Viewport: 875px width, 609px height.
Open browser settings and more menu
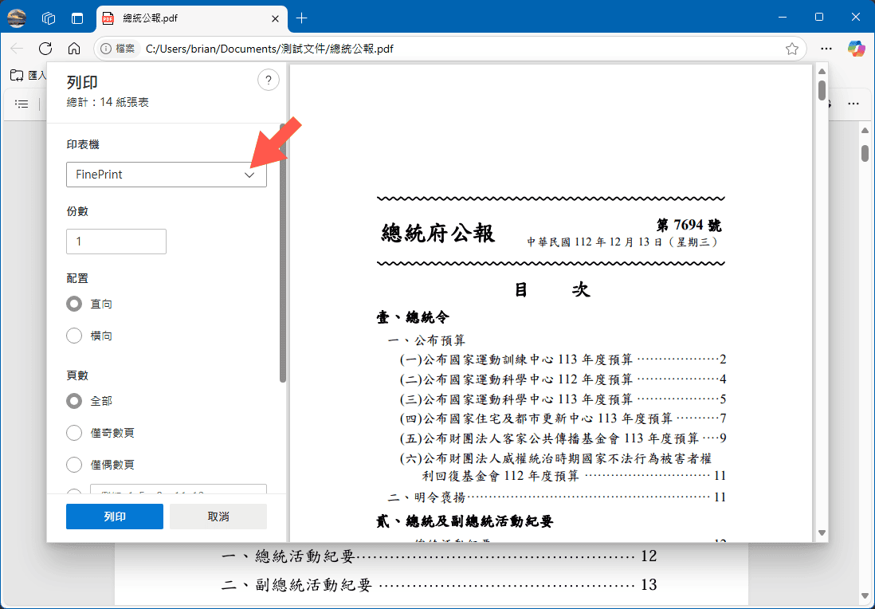pyautogui.click(x=826, y=49)
